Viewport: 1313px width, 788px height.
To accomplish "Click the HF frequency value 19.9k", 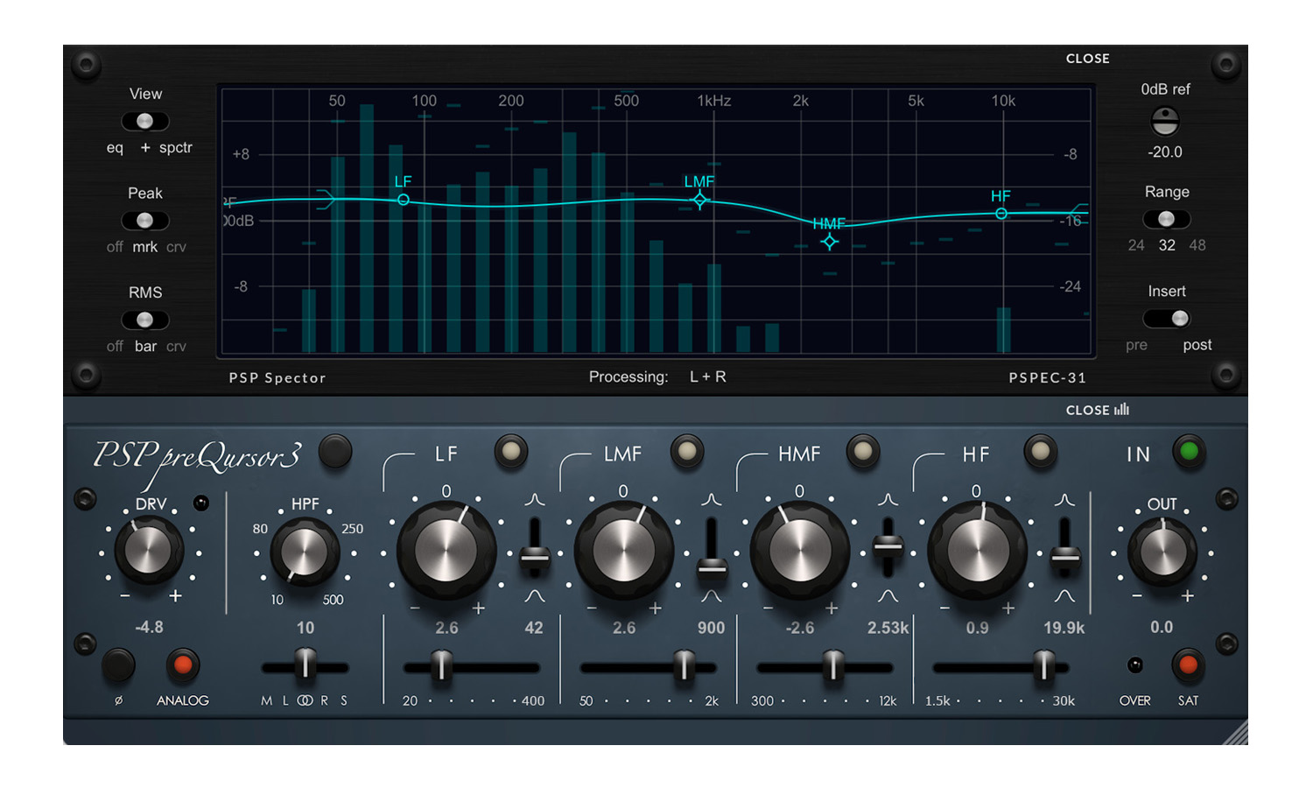I will click(1064, 629).
